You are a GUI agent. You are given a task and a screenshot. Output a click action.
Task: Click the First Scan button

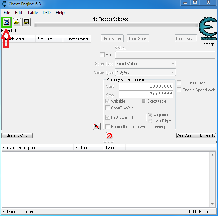point(112,38)
